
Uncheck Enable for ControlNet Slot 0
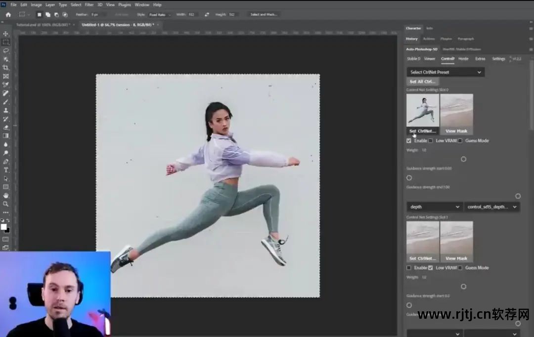tap(409, 141)
